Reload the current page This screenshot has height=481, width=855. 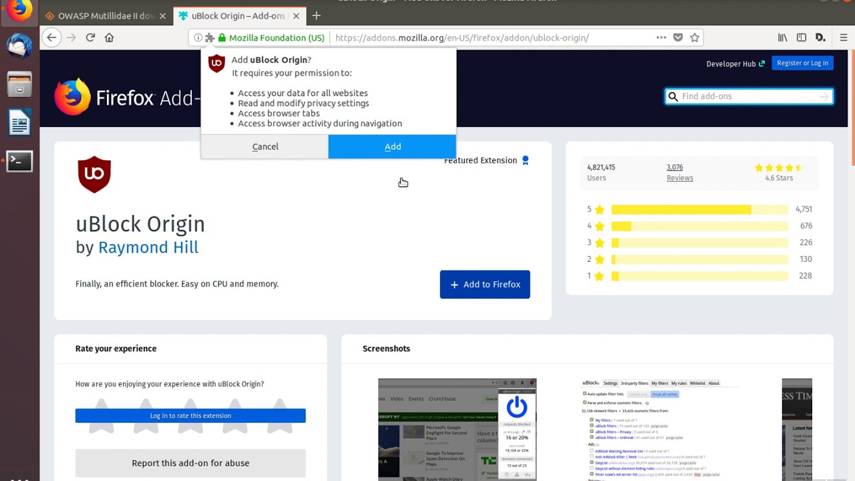pos(90,37)
